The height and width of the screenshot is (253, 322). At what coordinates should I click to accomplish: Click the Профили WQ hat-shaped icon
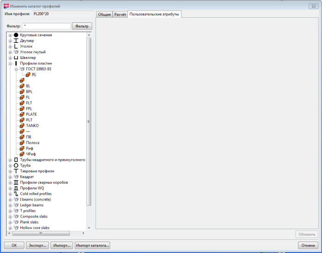16,188
